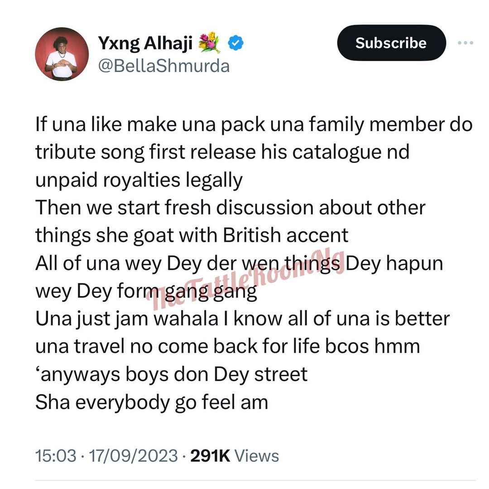The width and height of the screenshot is (489, 489).
Task: Visit the @BellaShmurda handle link
Action: coord(164,66)
